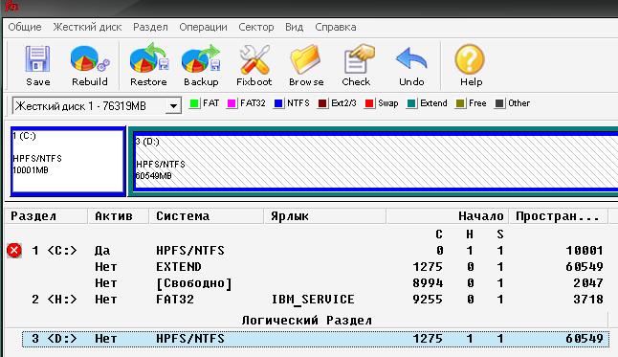618x357 pixels.
Task: Click the size value 3718 in table
Action: (x=588, y=299)
